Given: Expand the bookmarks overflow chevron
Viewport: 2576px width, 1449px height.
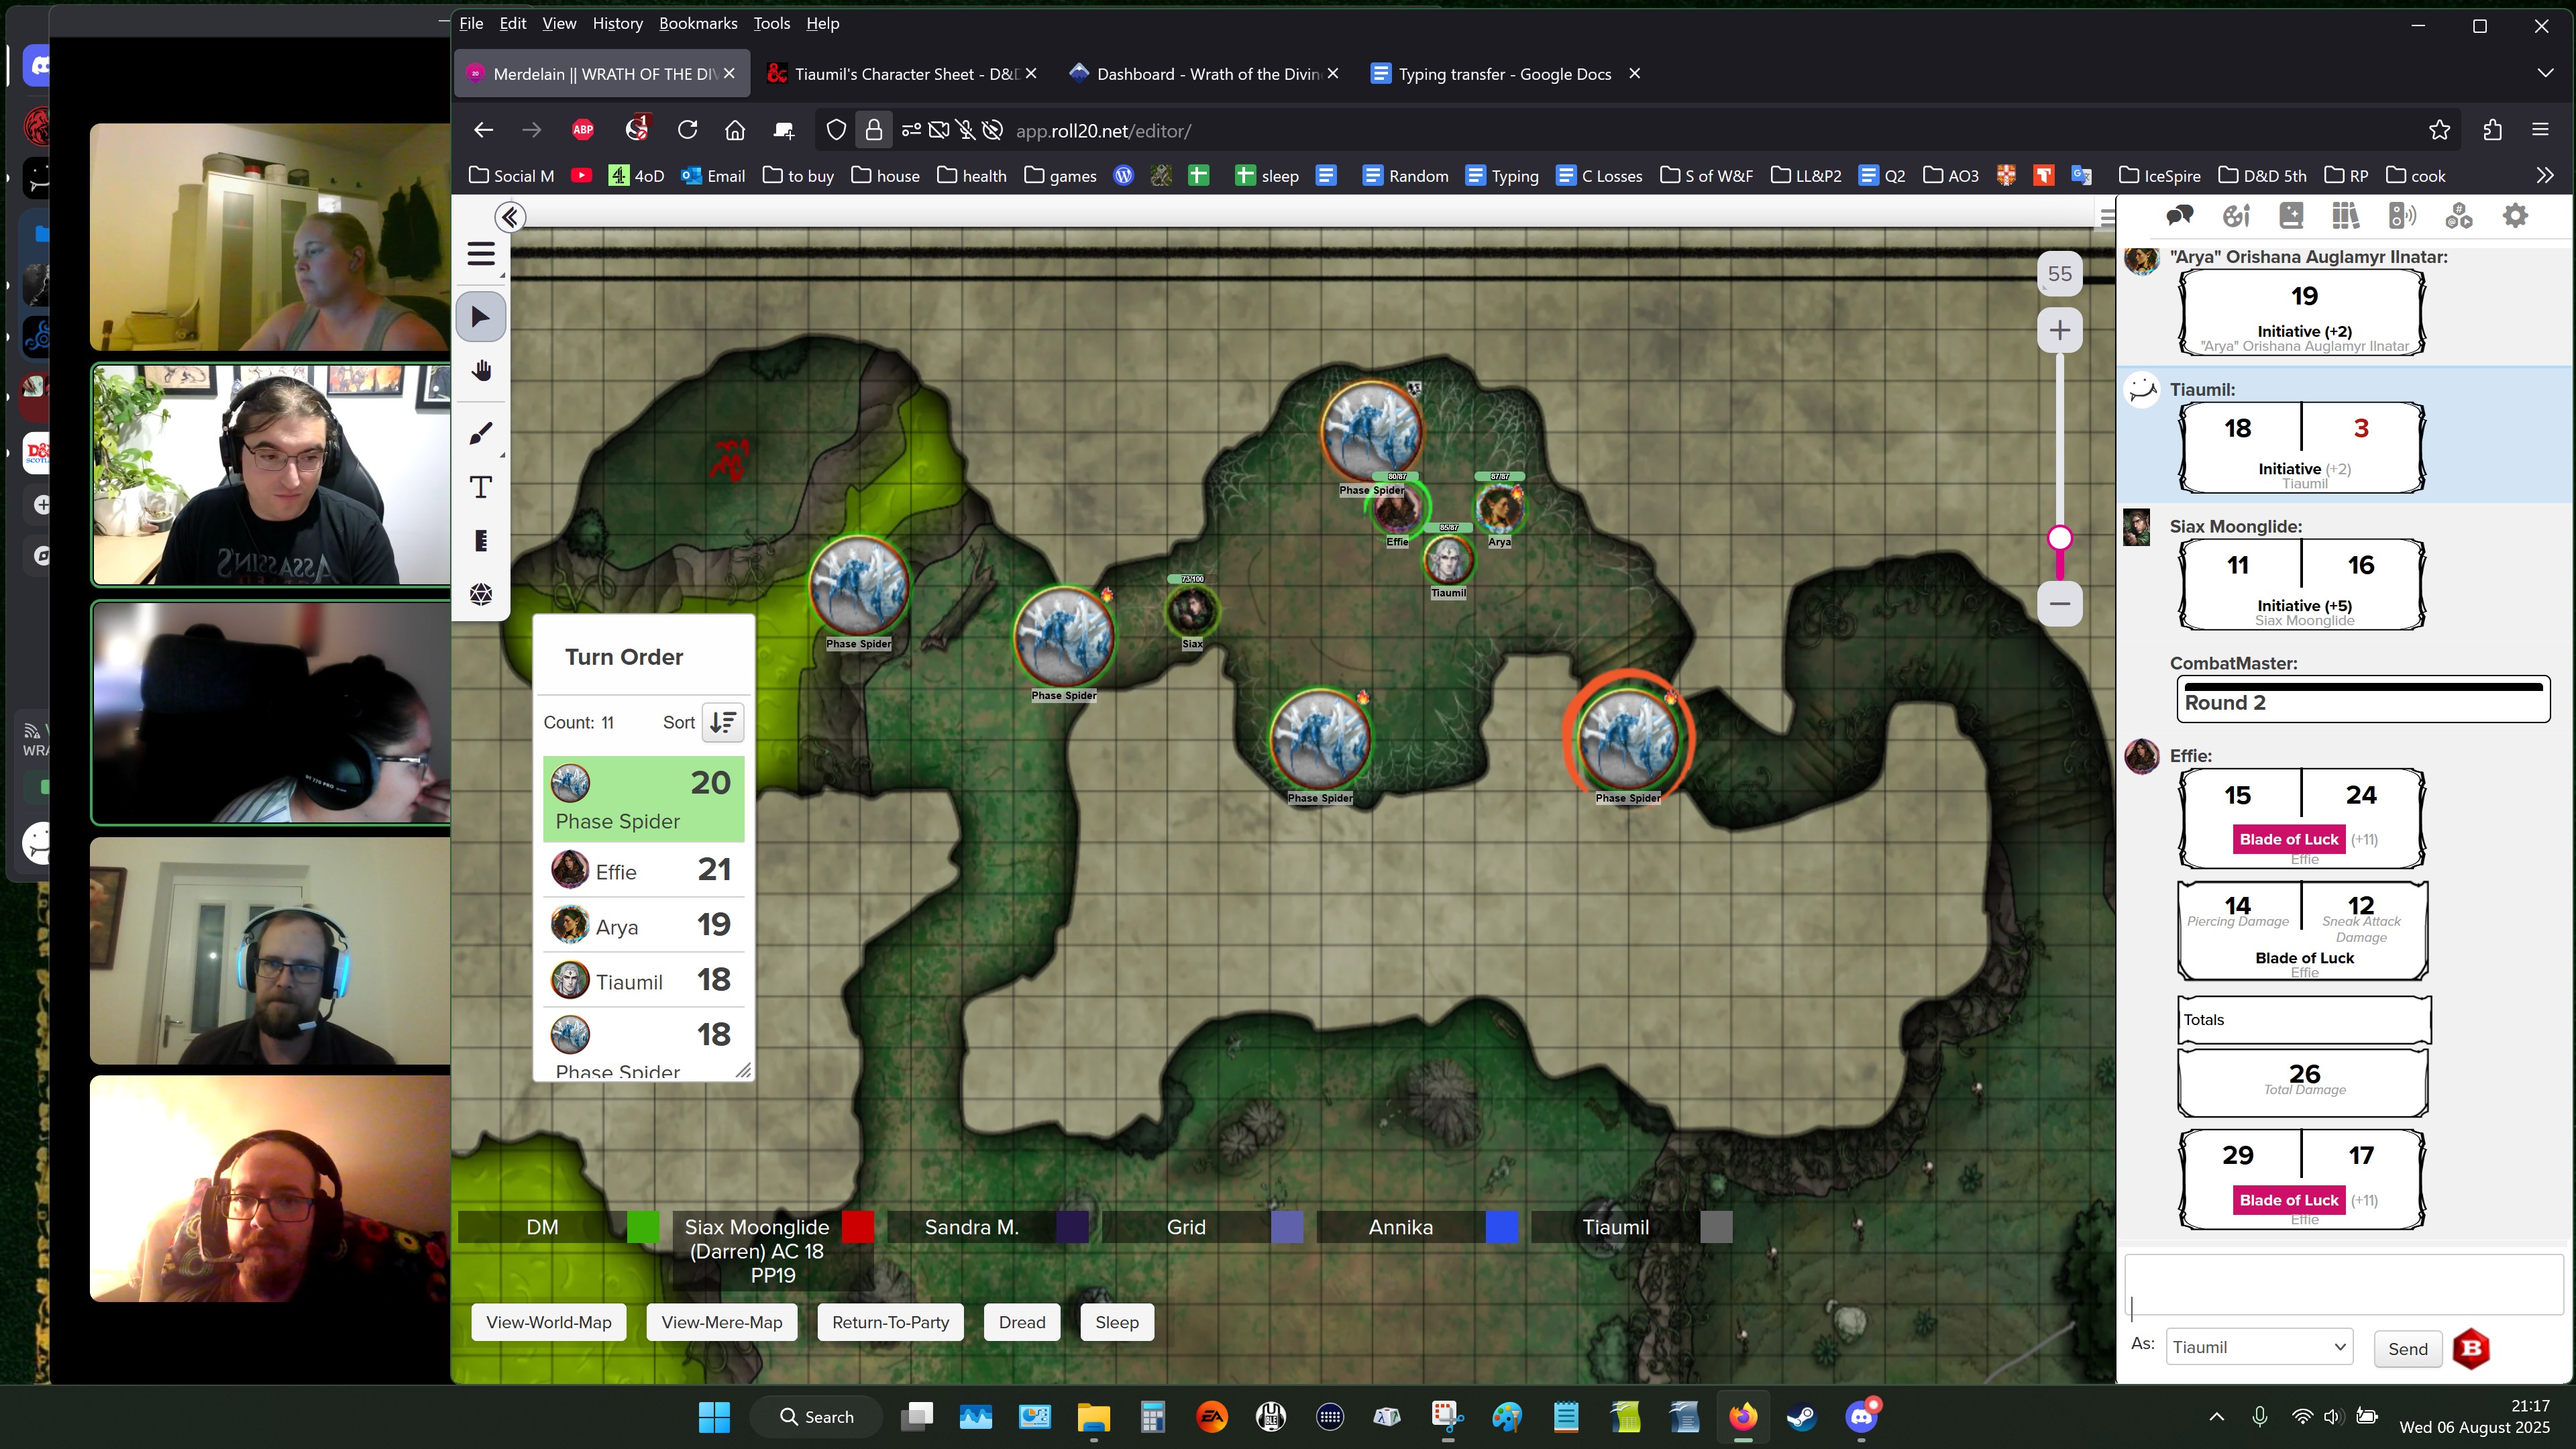Looking at the screenshot, I should (x=2544, y=176).
